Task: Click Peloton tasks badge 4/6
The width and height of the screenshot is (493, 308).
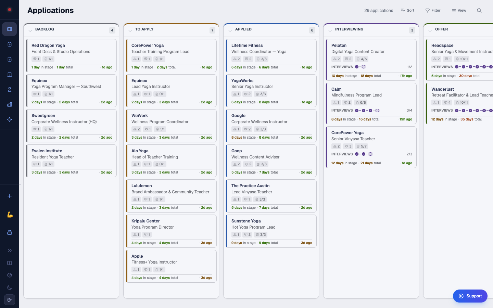Action: click(361, 59)
